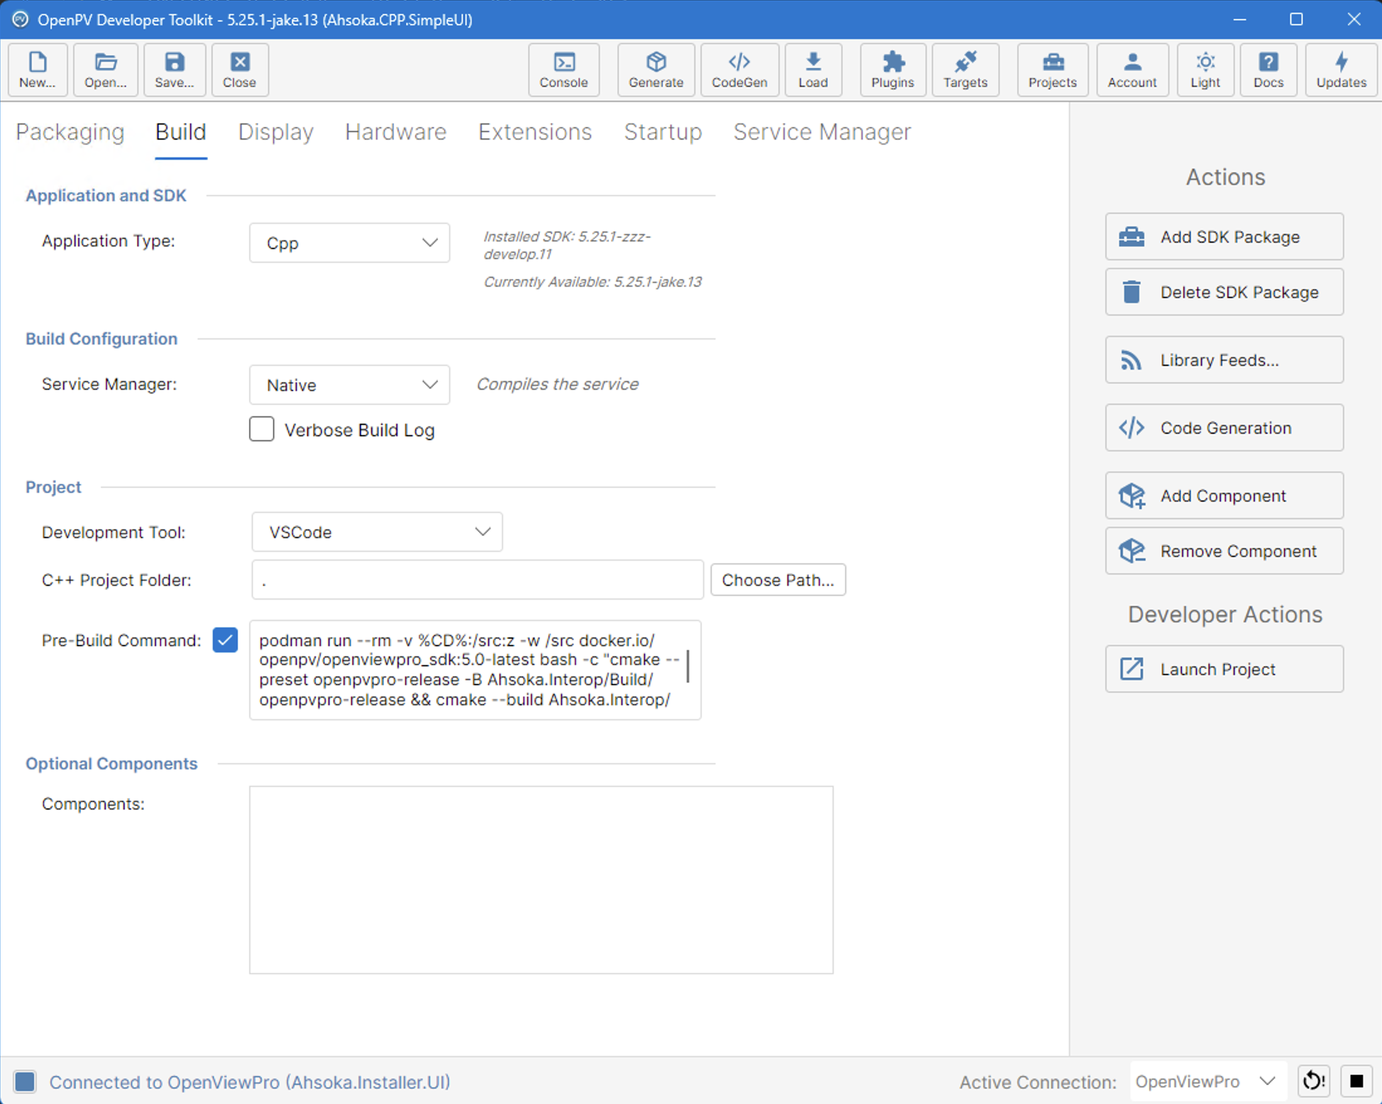Click the Pre-Build Command scrollbar thumb
The height and width of the screenshot is (1104, 1382).
[x=688, y=666]
